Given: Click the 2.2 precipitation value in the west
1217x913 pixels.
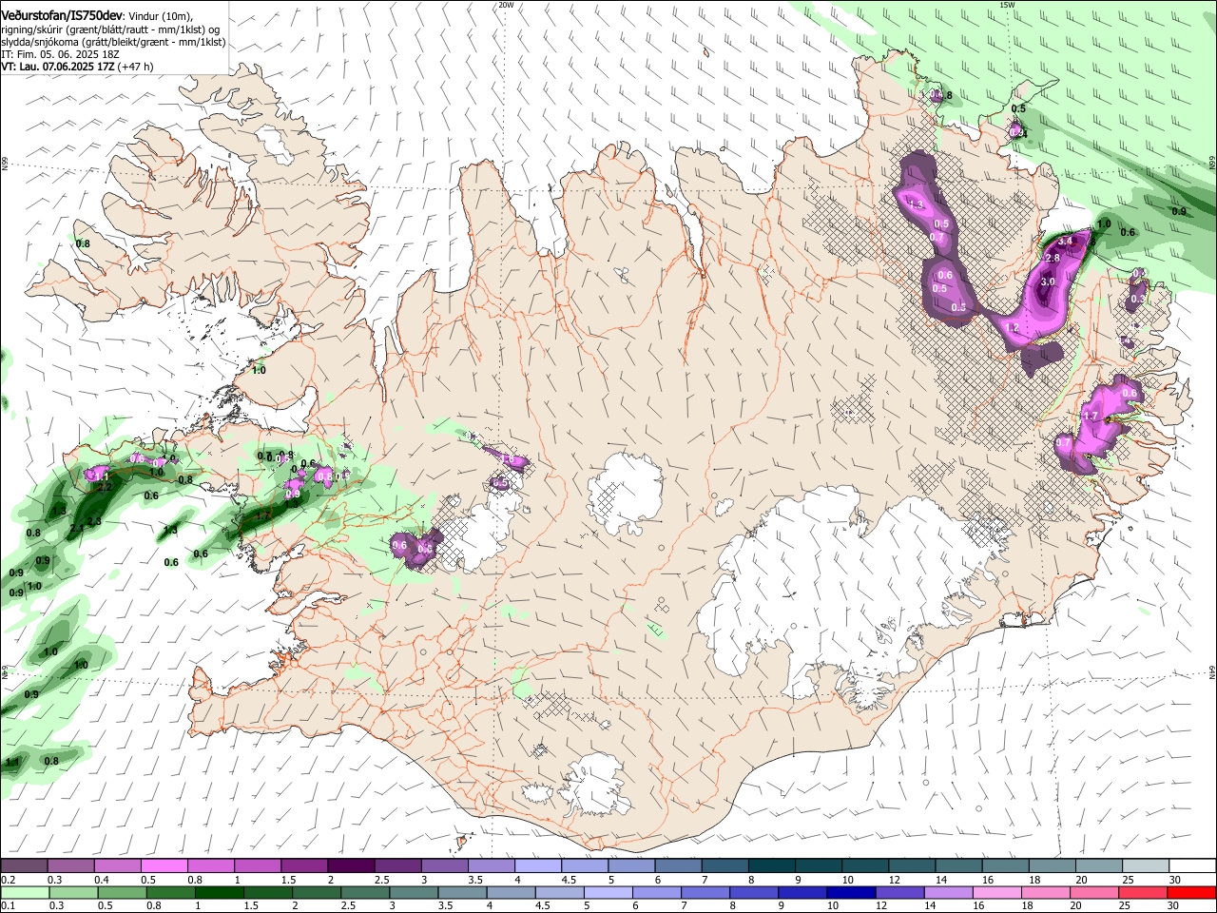Looking at the screenshot, I should 106,487.
